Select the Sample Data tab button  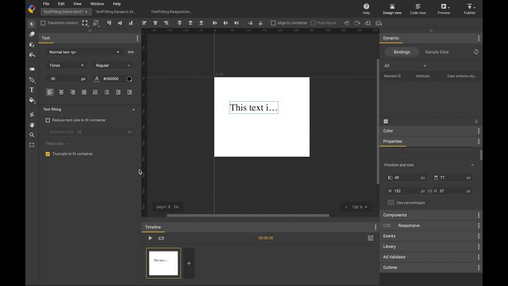(x=437, y=52)
